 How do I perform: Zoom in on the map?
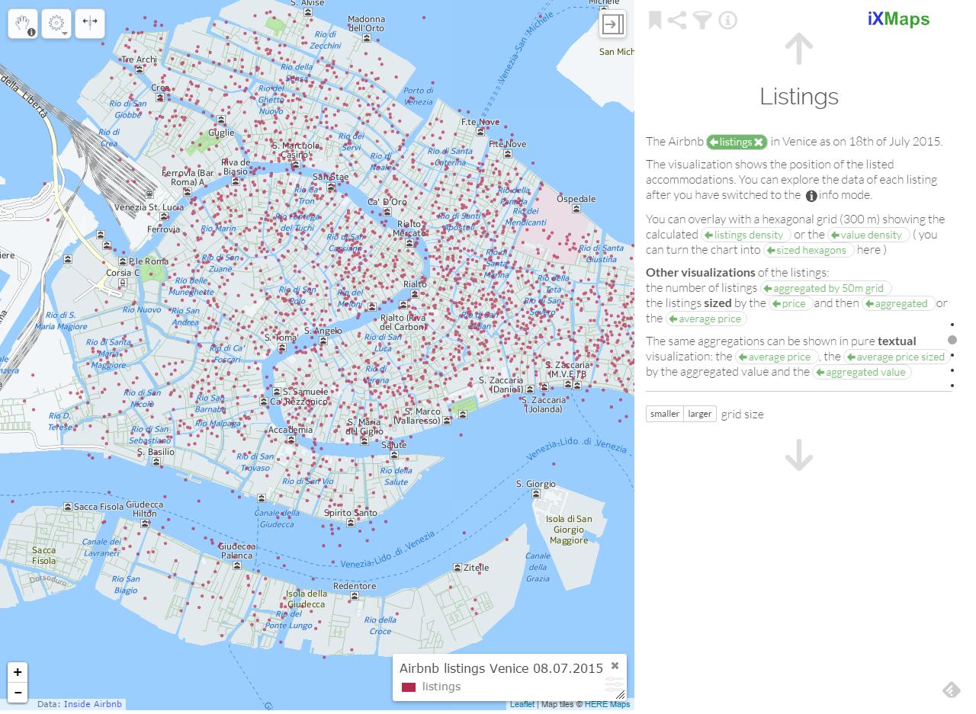pos(18,672)
